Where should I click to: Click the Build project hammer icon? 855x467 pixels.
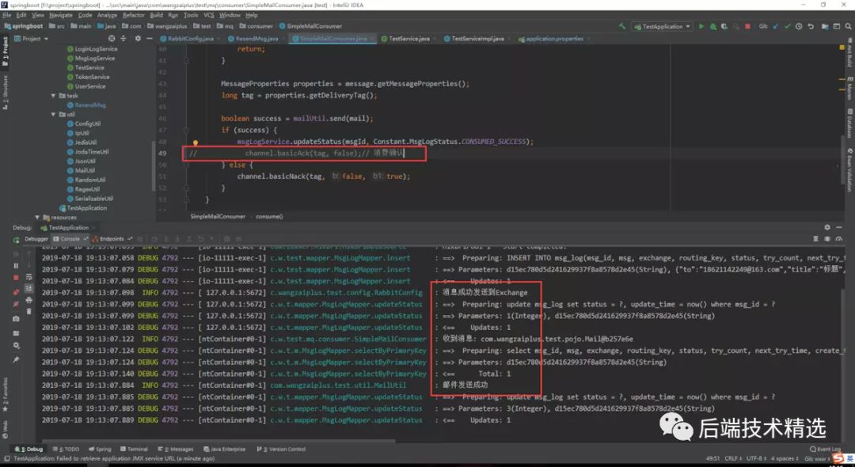coord(622,26)
